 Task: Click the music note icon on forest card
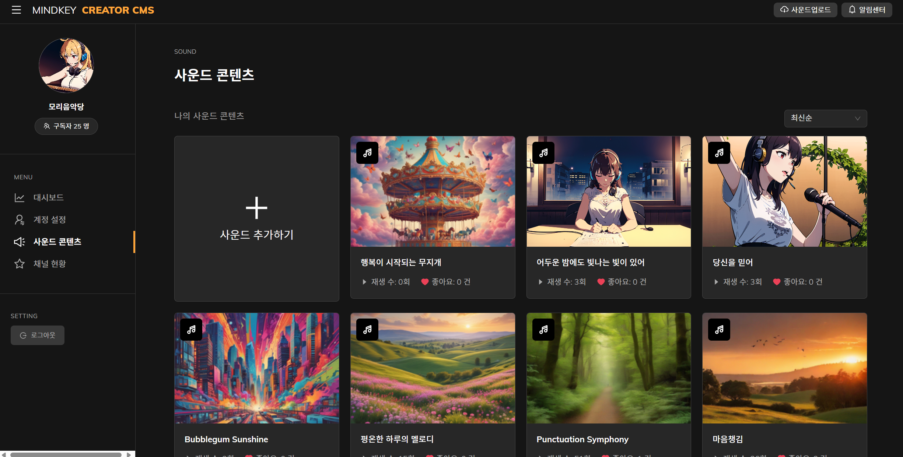pyautogui.click(x=543, y=330)
